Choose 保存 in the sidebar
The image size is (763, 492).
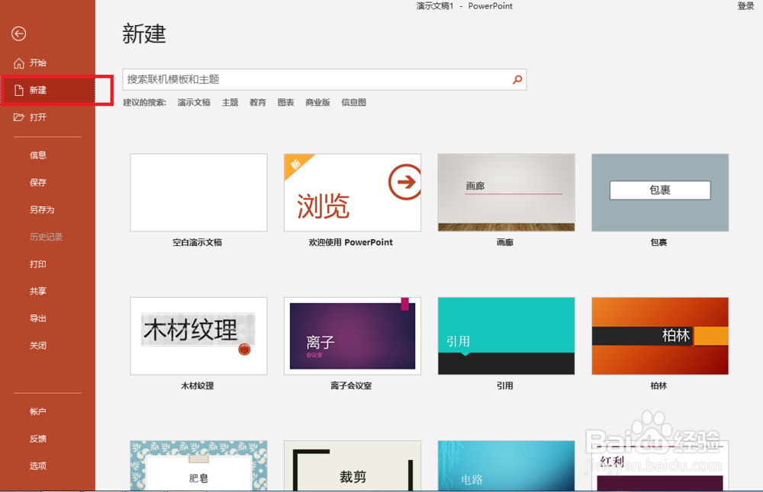click(38, 183)
